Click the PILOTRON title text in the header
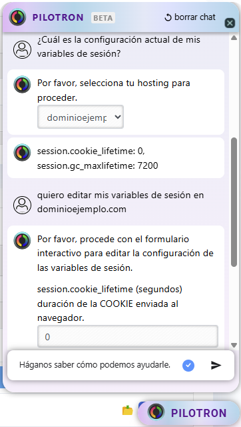241x427 pixels. tap(58, 17)
